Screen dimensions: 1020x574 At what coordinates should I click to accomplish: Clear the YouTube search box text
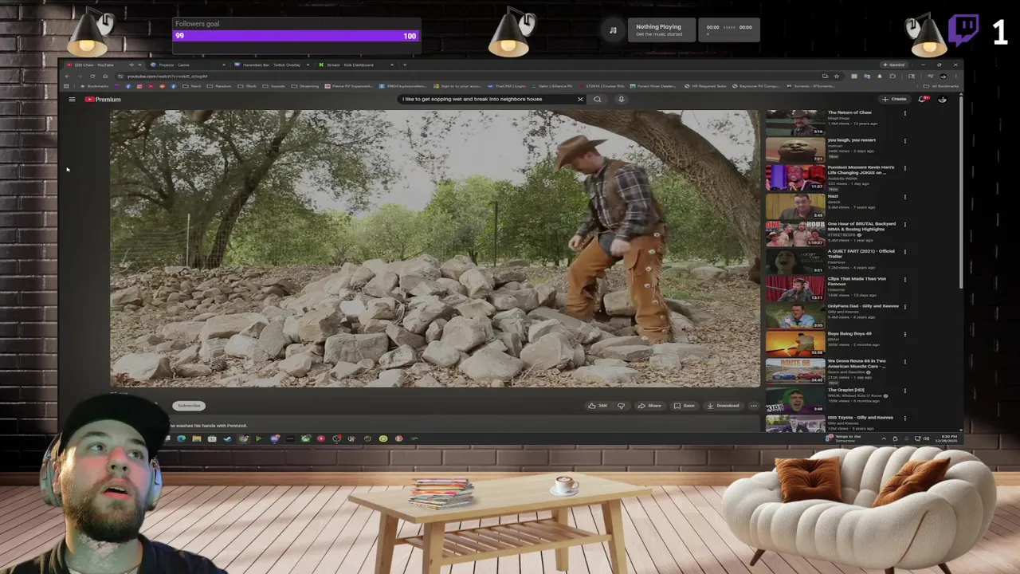(x=580, y=100)
